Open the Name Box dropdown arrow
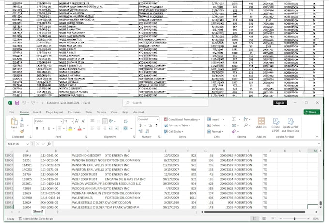Viewport: 329px width, 223px height. (27, 144)
